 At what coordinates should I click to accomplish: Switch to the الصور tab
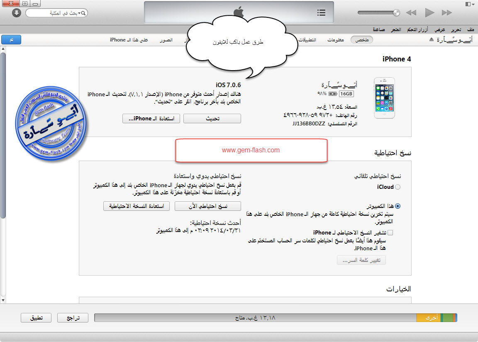[166, 40]
